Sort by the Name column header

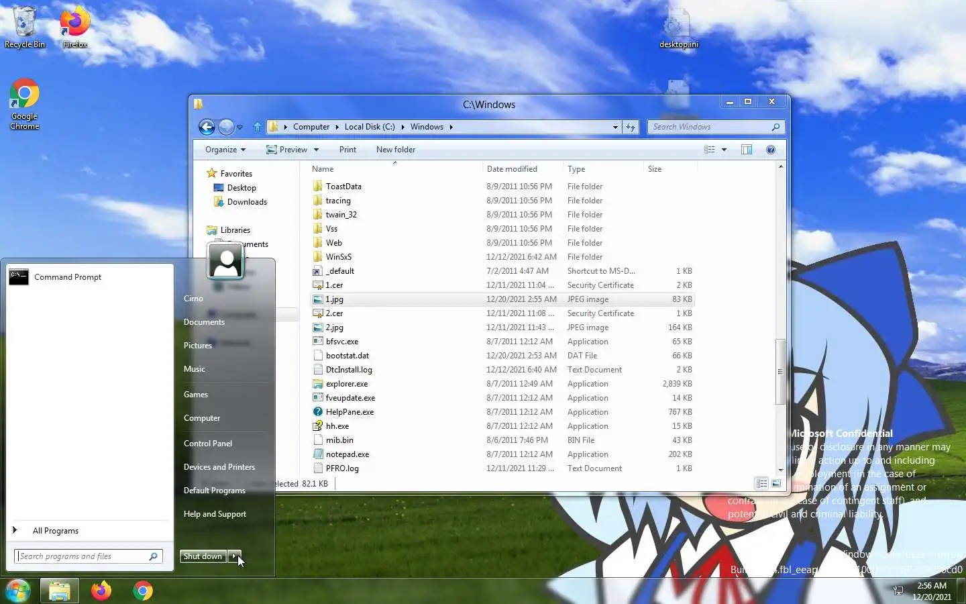394,169
